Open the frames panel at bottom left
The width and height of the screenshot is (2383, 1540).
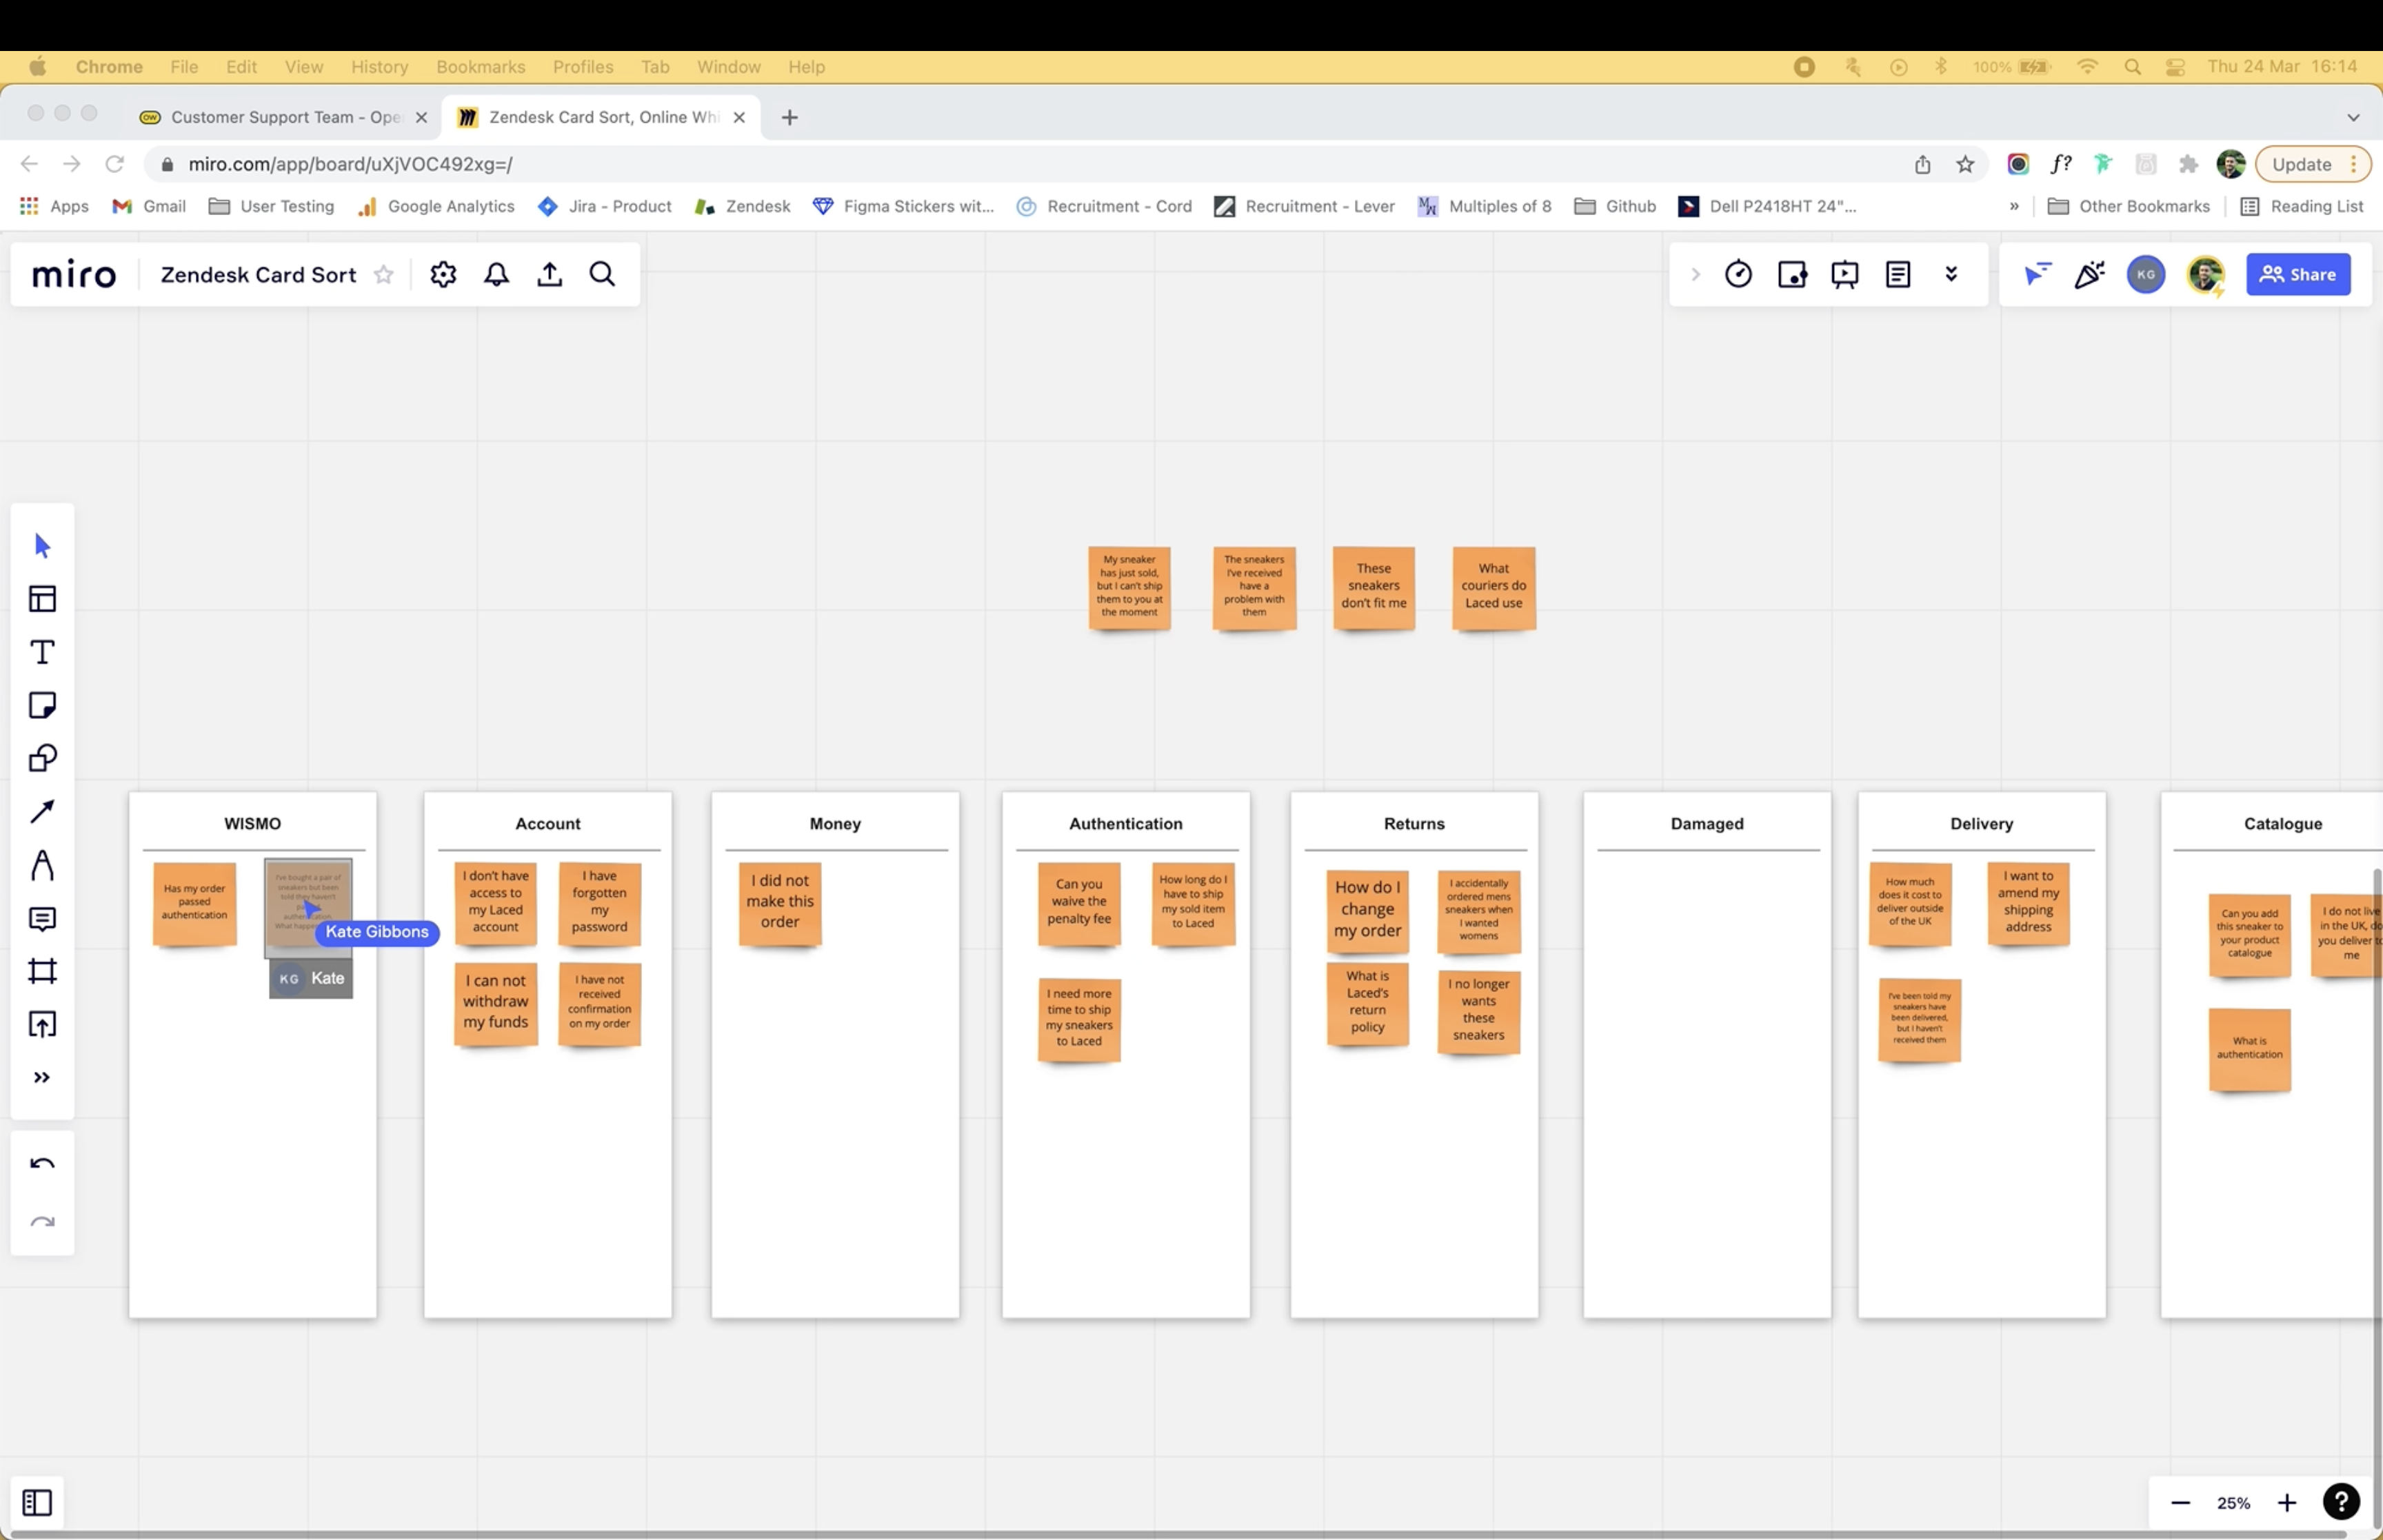pos(37,1502)
